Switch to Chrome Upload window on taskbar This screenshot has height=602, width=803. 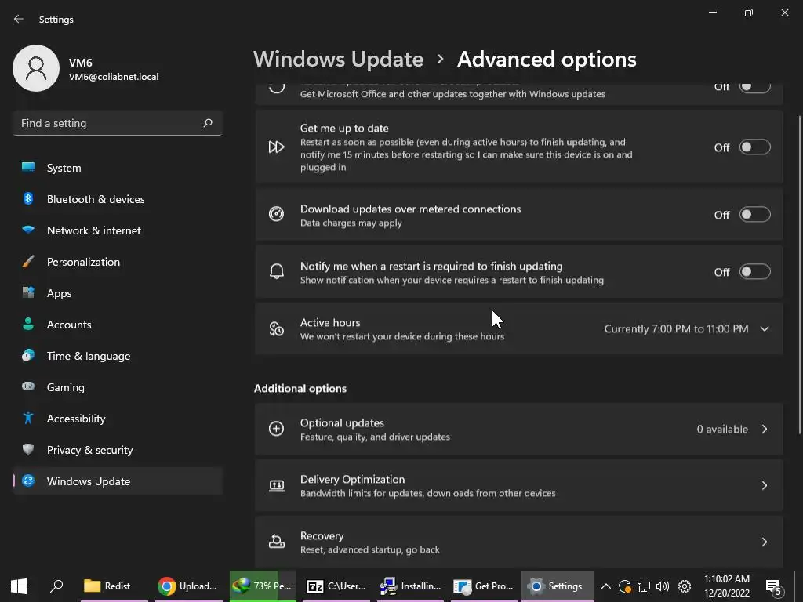point(188,586)
